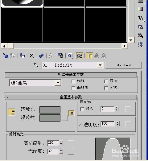Click the 自发光 value spinner arrows

click(x=117, y=109)
